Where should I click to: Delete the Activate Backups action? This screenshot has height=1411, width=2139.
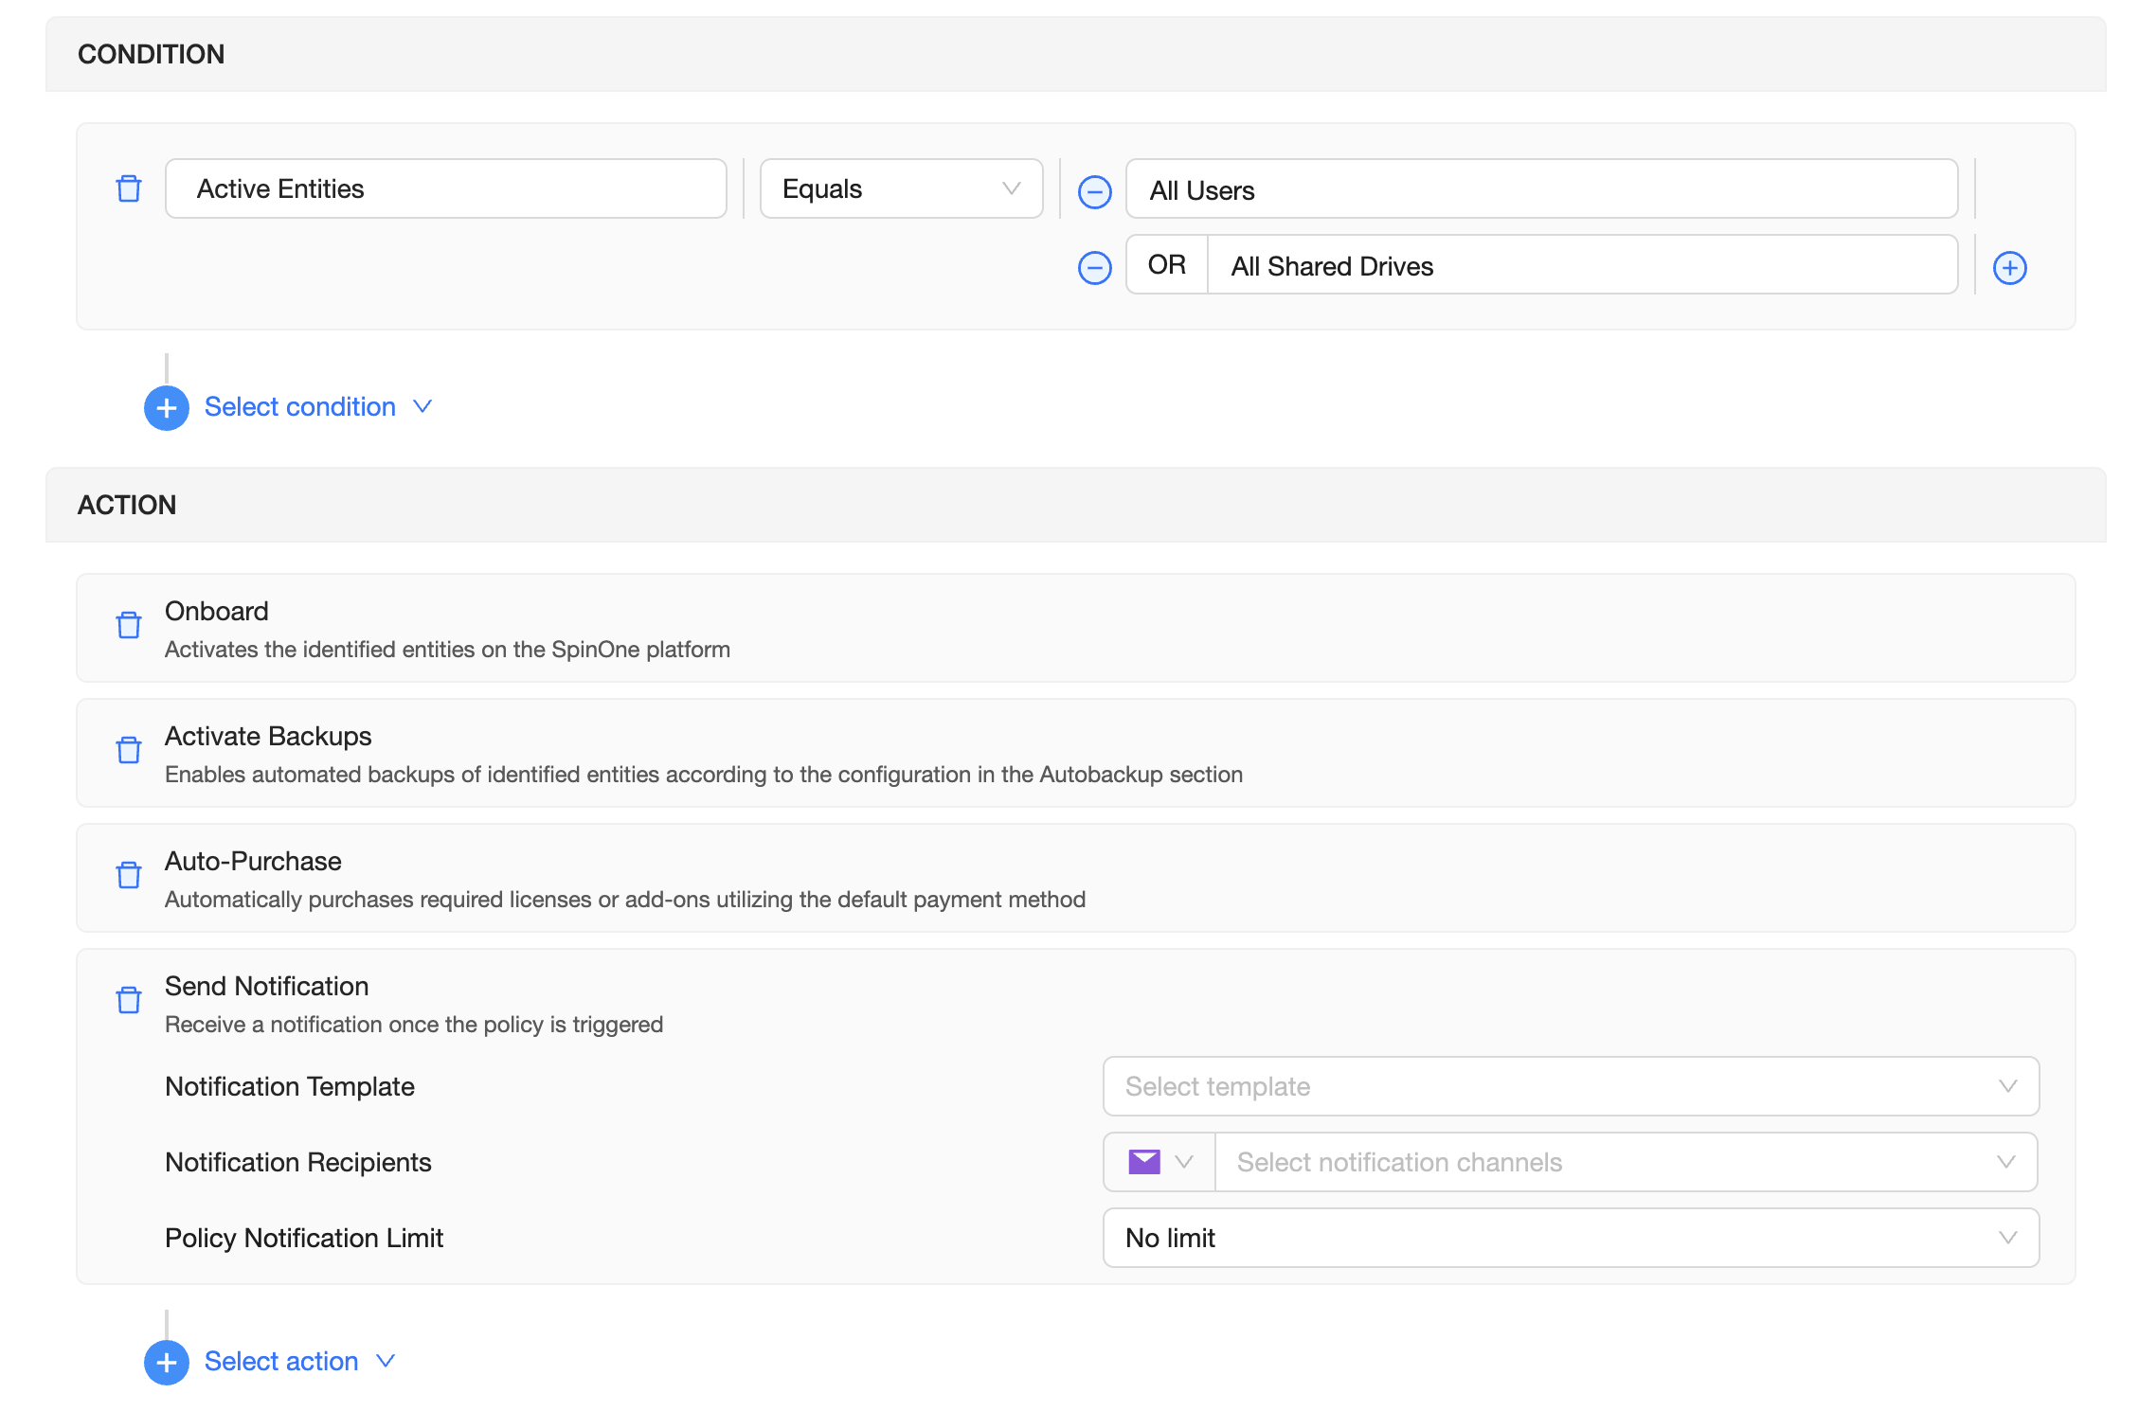click(x=129, y=750)
